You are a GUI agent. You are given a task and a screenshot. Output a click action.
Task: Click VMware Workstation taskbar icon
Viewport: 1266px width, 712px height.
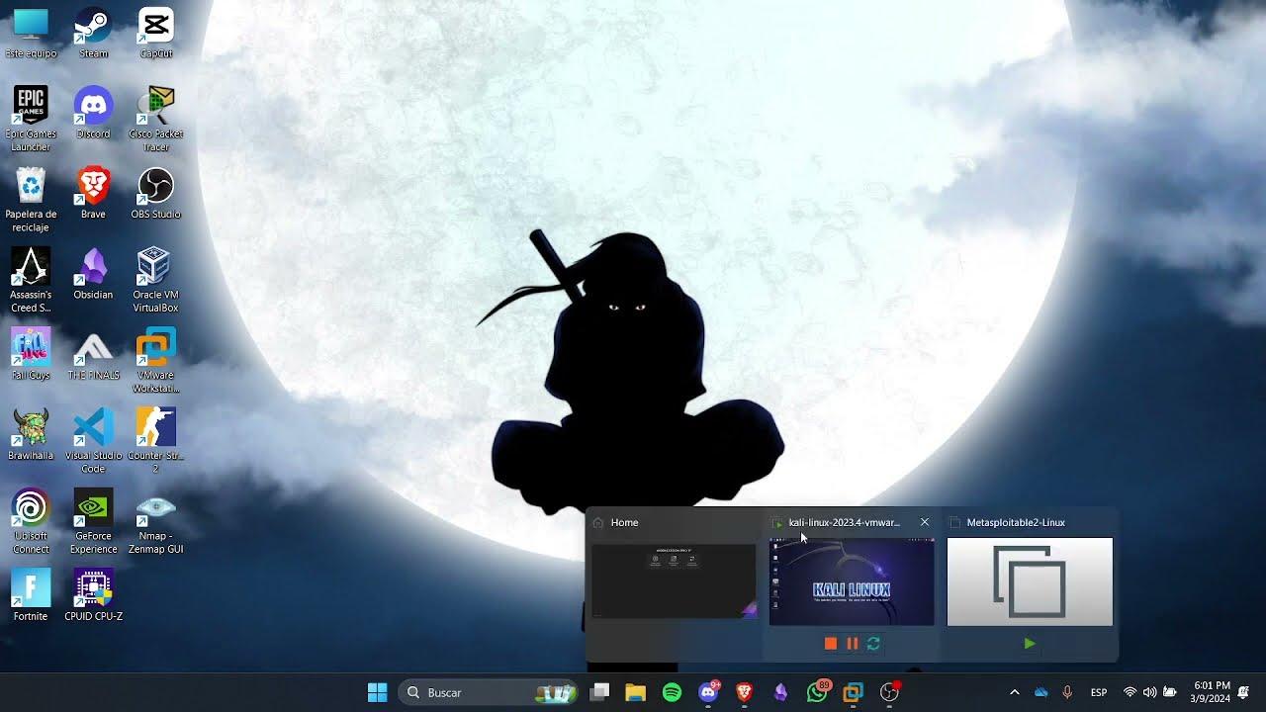coord(853,692)
